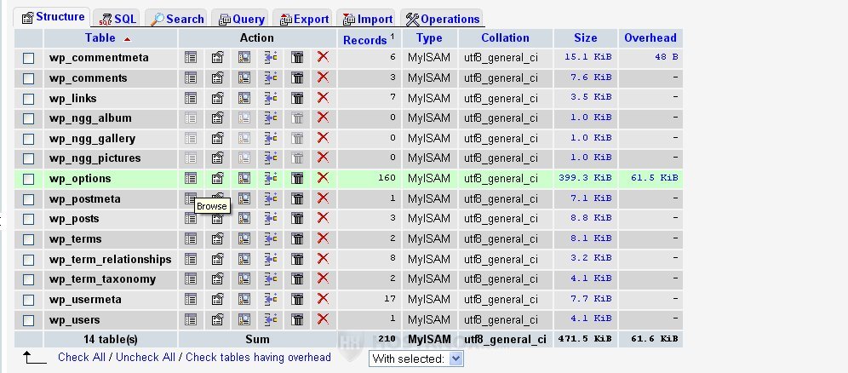The height and width of the screenshot is (373, 848).
Task: Go to the Query tab
Action: click(x=241, y=19)
